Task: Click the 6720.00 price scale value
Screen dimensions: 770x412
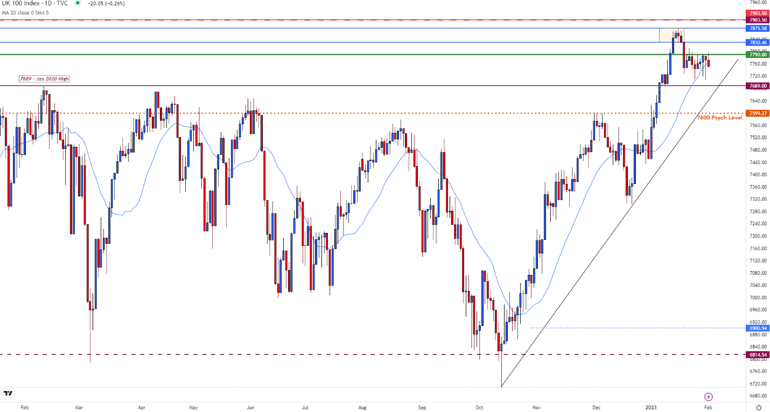Action: click(757, 384)
